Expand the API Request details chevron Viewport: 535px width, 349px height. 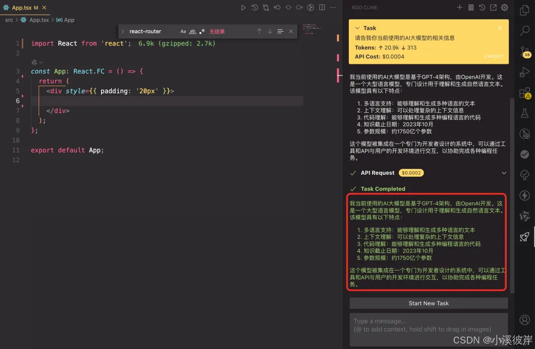tap(504, 173)
